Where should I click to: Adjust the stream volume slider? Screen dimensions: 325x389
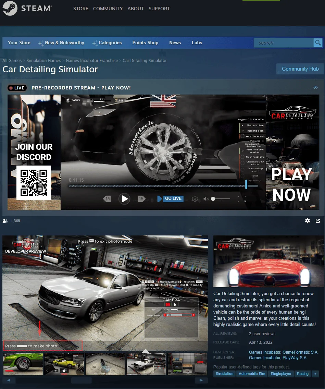coord(221,199)
